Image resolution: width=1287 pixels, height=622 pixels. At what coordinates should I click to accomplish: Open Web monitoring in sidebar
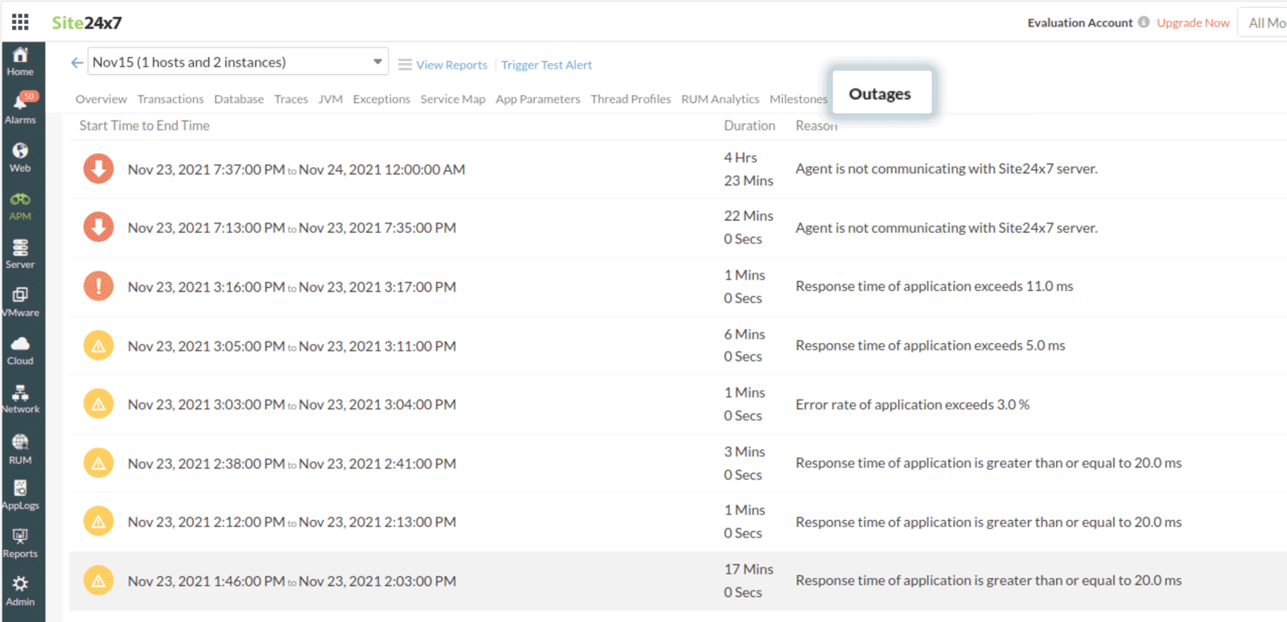click(20, 157)
